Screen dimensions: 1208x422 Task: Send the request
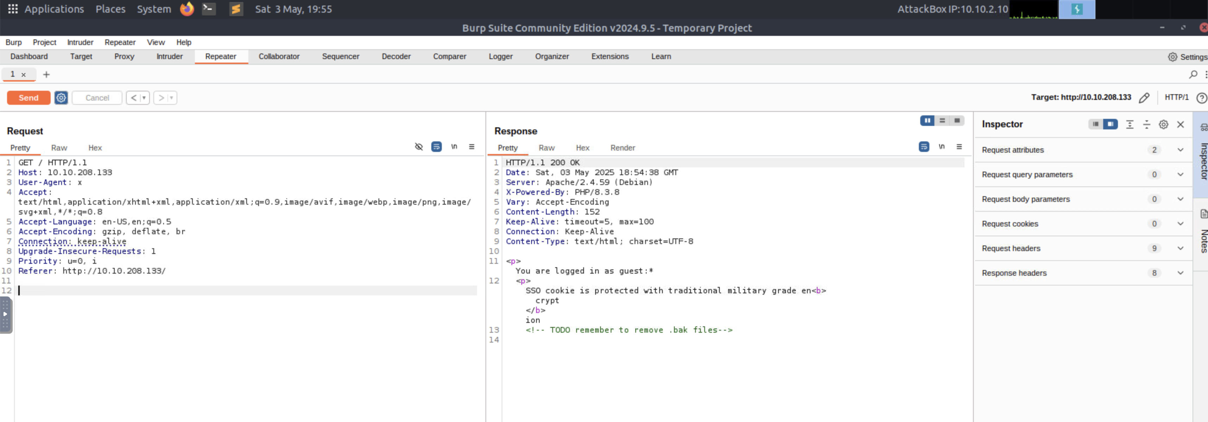(x=28, y=97)
